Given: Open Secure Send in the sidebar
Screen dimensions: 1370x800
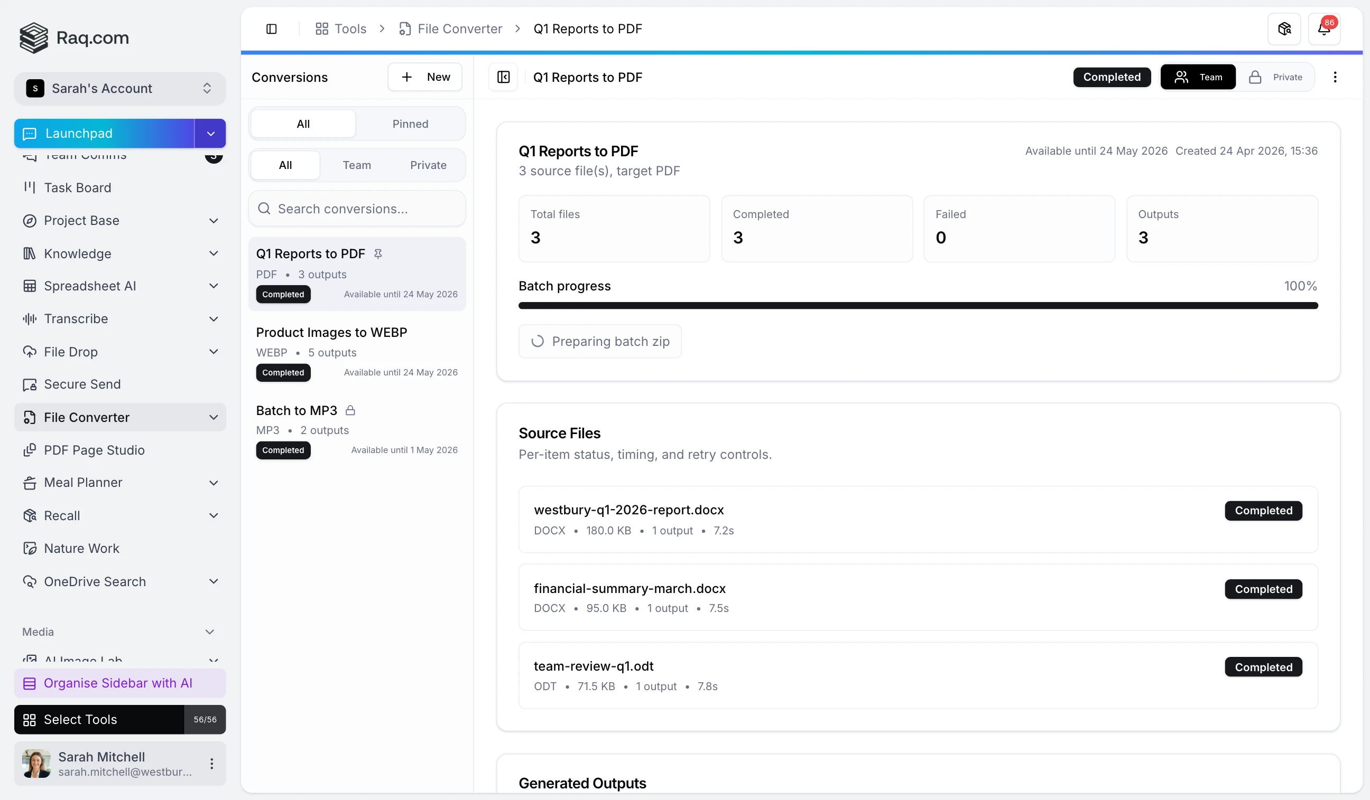Looking at the screenshot, I should pos(82,384).
